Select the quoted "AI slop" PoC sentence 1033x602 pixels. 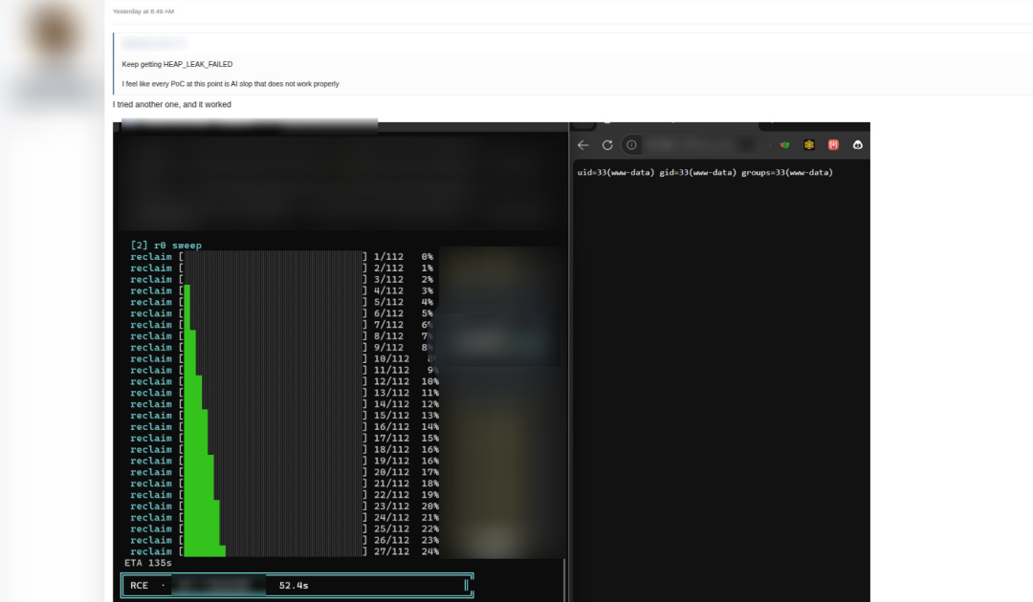click(231, 84)
